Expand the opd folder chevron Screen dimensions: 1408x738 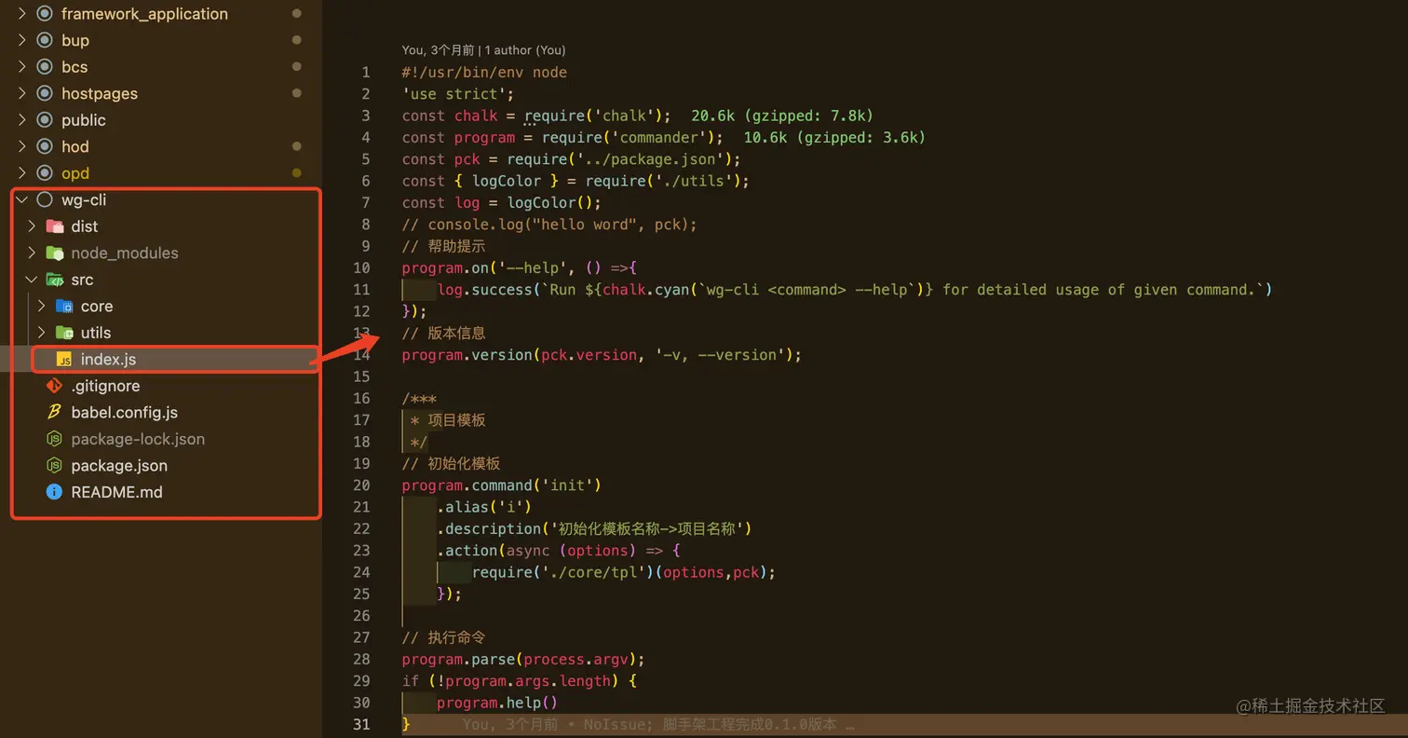tap(21, 173)
